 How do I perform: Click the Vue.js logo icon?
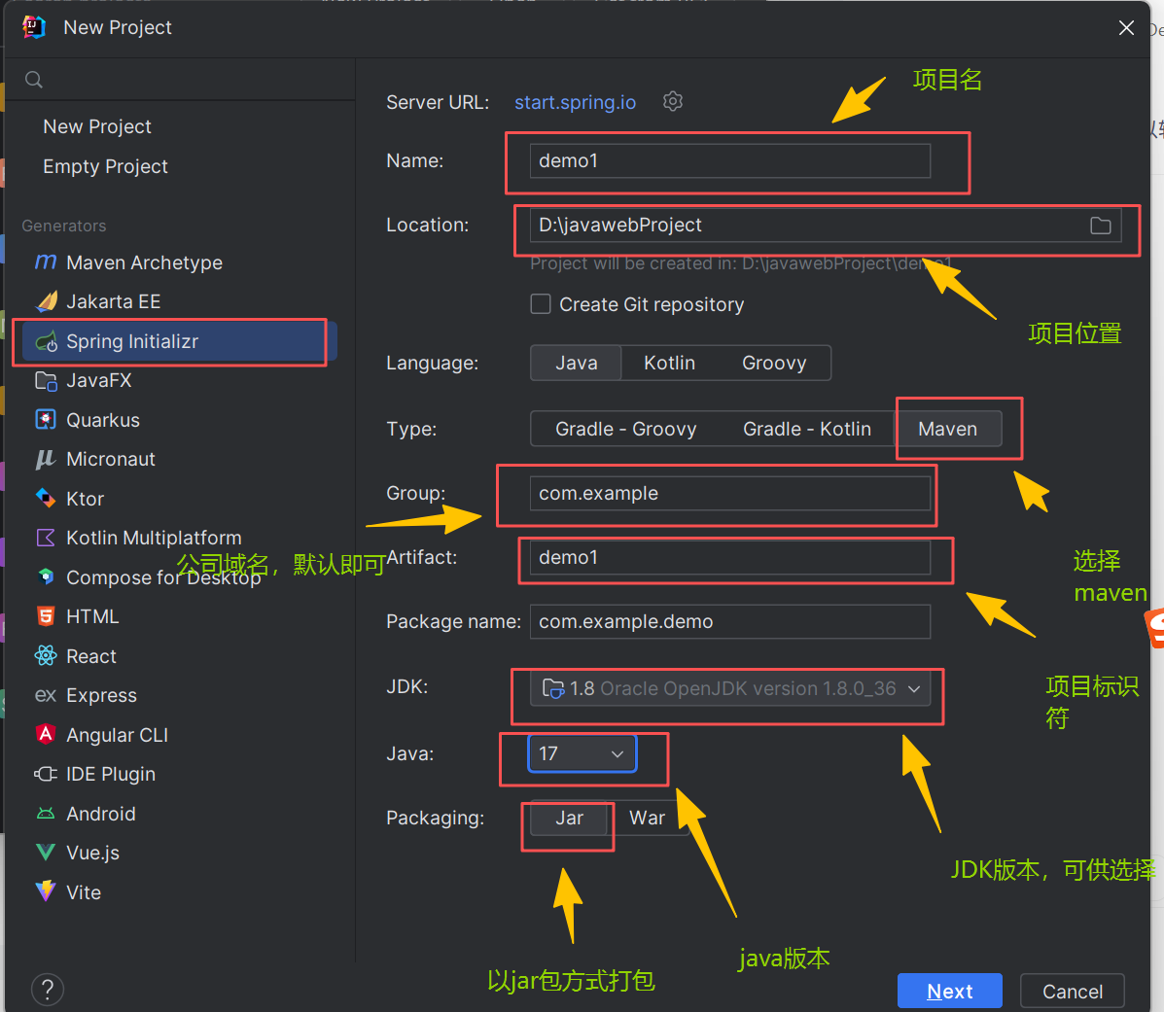(46, 853)
